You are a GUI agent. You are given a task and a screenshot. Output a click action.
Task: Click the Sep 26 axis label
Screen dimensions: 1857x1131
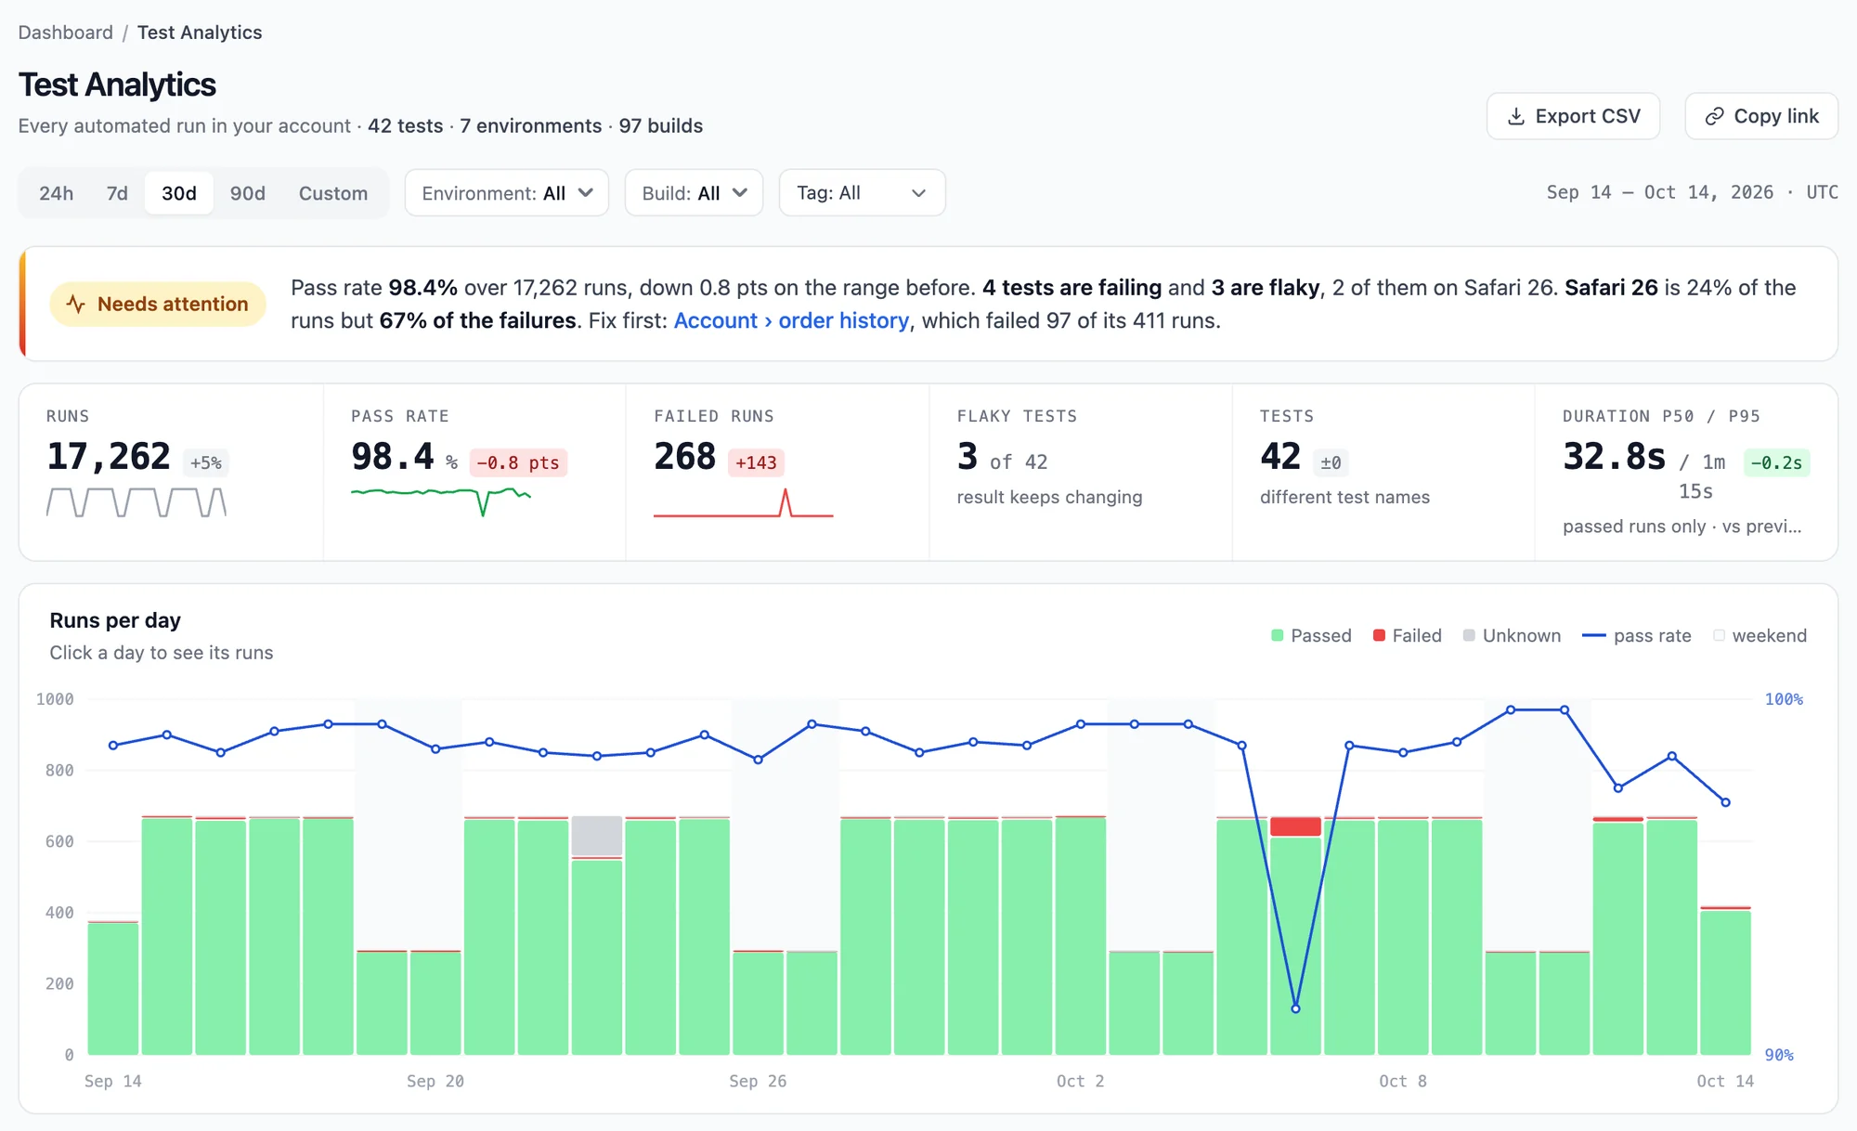(x=758, y=1081)
